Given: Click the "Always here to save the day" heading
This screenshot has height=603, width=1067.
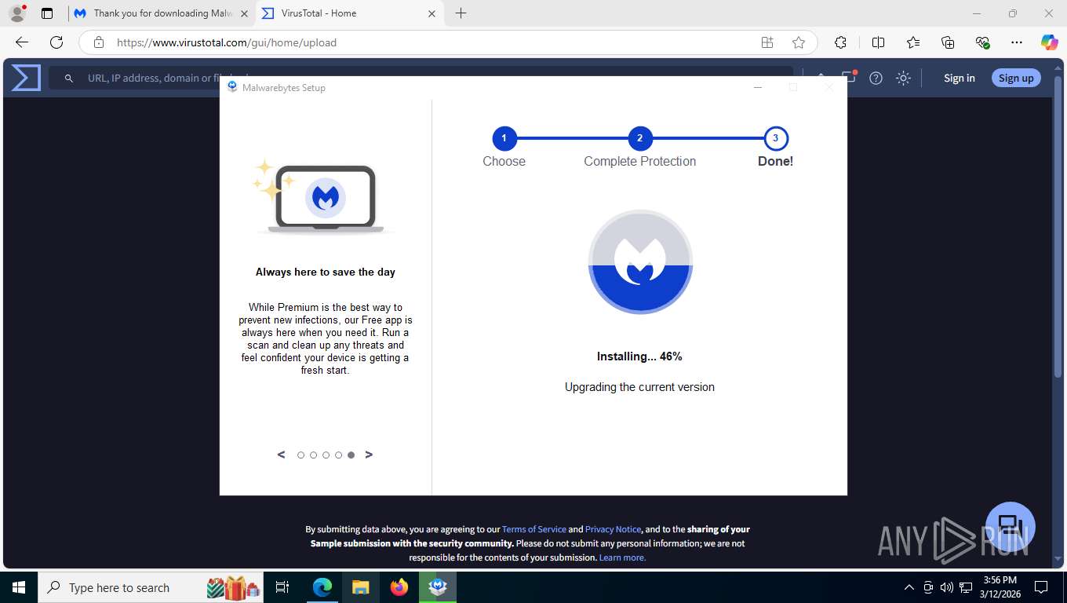Looking at the screenshot, I should click(x=326, y=272).
